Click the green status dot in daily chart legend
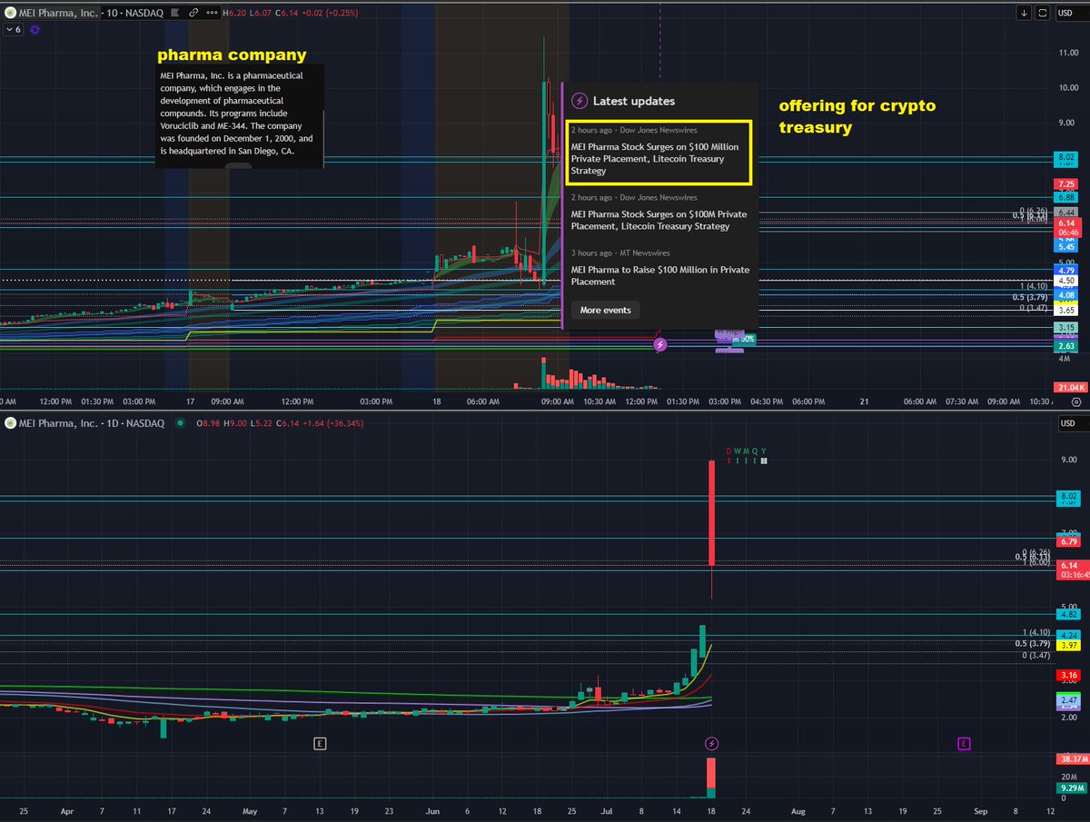 coord(180,423)
